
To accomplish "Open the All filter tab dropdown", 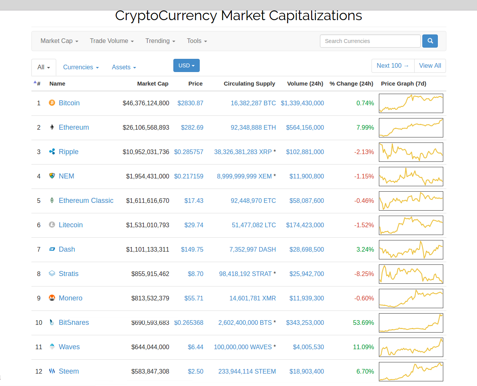I will 44,67.
